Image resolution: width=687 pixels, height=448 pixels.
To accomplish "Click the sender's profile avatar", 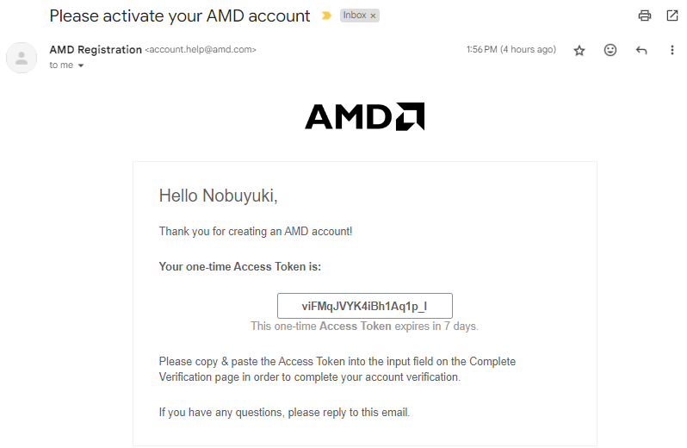I will (x=21, y=57).
